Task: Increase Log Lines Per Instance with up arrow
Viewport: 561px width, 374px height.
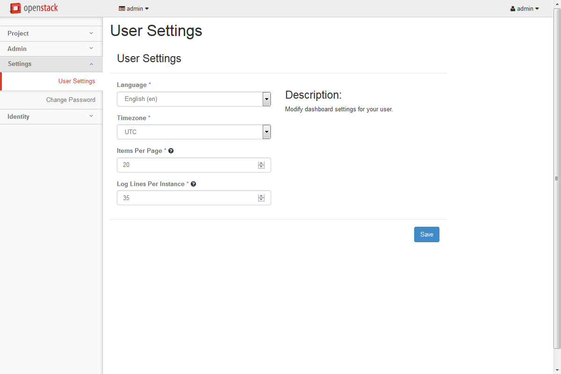Action: click(261, 196)
